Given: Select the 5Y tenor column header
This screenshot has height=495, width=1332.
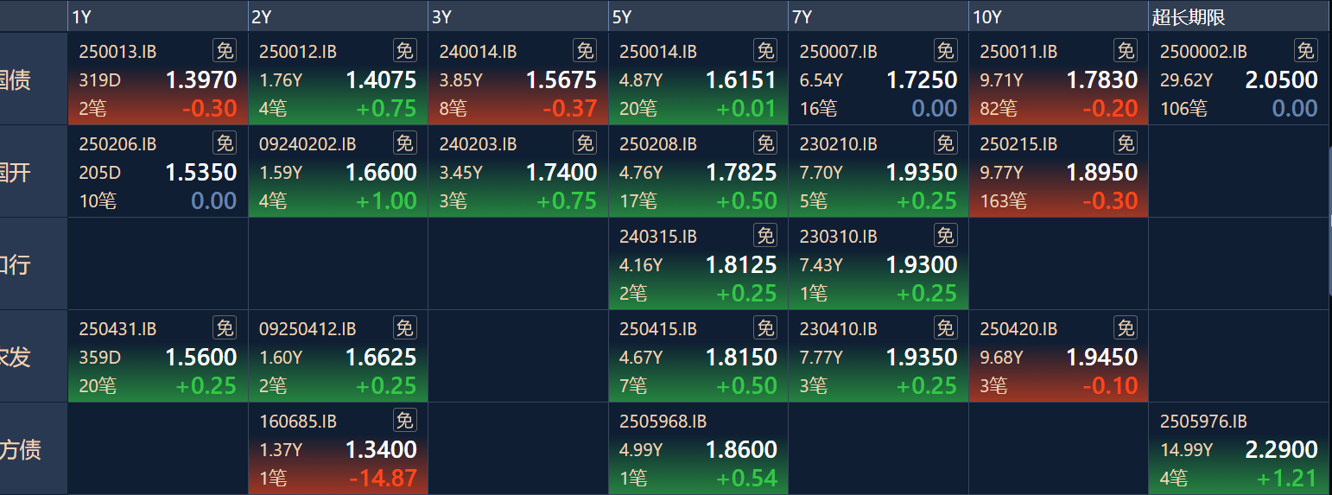Looking at the screenshot, I should point(698,17).
